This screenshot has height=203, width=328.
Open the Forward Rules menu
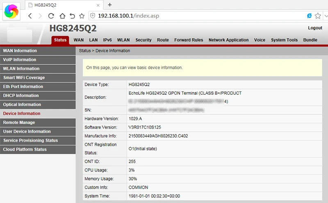coord(189,40)
